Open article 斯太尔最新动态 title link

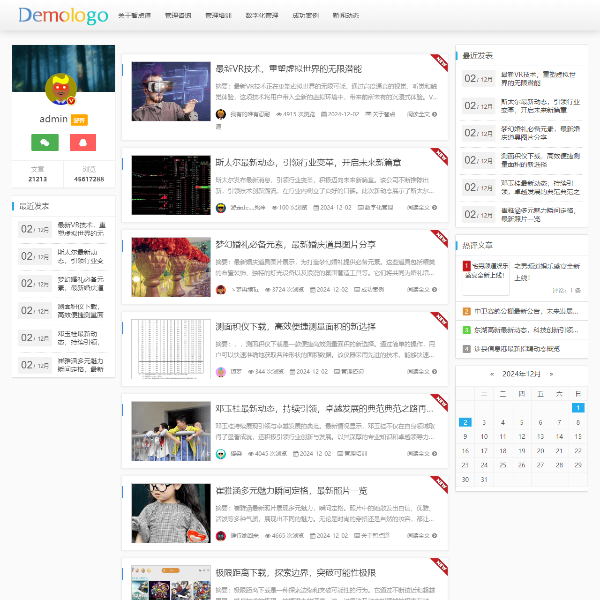point(308,163)
